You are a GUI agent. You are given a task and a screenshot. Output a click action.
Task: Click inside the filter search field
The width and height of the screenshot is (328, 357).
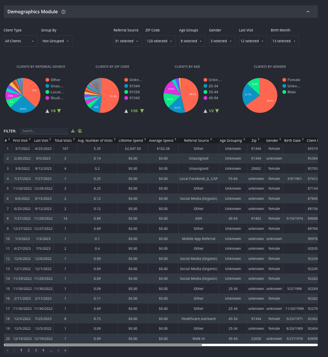click(44, 131)
